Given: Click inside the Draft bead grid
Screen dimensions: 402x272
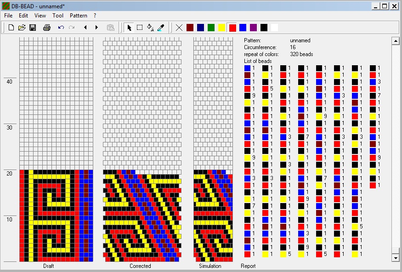Looking at the screenshot, I should tap(56, 149).
